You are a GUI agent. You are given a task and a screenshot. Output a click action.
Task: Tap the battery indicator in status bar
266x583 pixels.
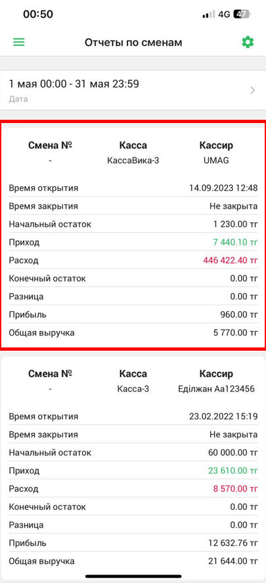click(x=243, y=14)
